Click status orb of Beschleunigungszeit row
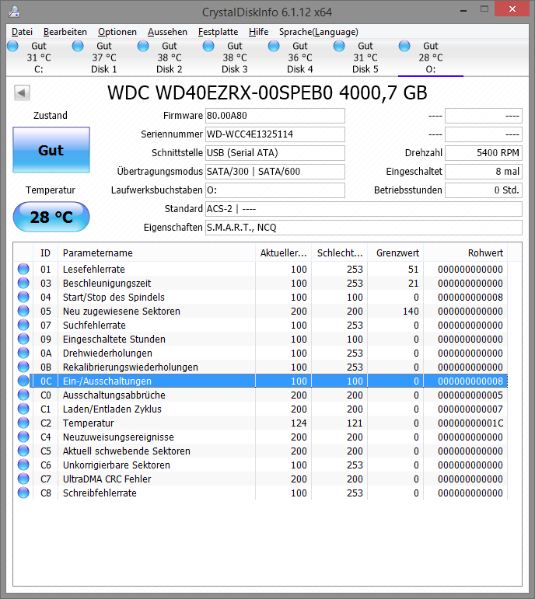The height and width of the screenshot is (599, 535). coord(23,283)
